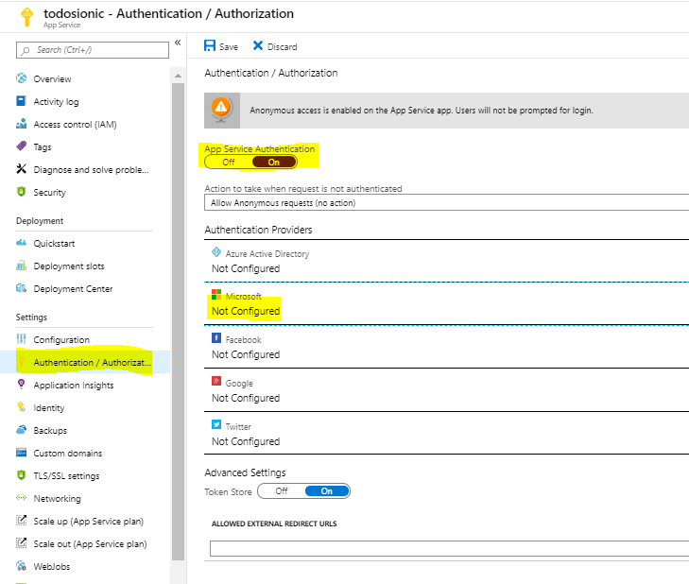Click the sidebar Search (Ctrl+/) box
This screenshot has height=584, width=689.
(x=93, y=50)
